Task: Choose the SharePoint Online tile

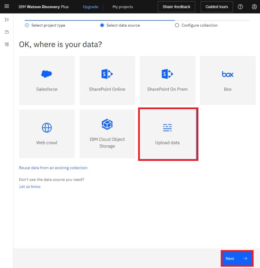Action: click(x=107, y=80)
